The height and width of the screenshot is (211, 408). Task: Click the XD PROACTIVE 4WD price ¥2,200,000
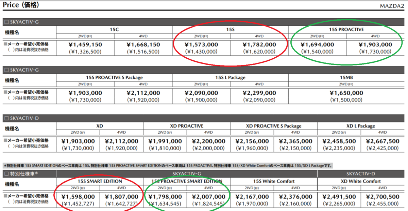click(x=208, y=141)
